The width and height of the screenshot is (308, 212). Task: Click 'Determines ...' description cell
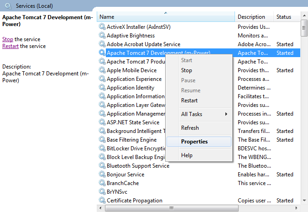pos(254,88)
